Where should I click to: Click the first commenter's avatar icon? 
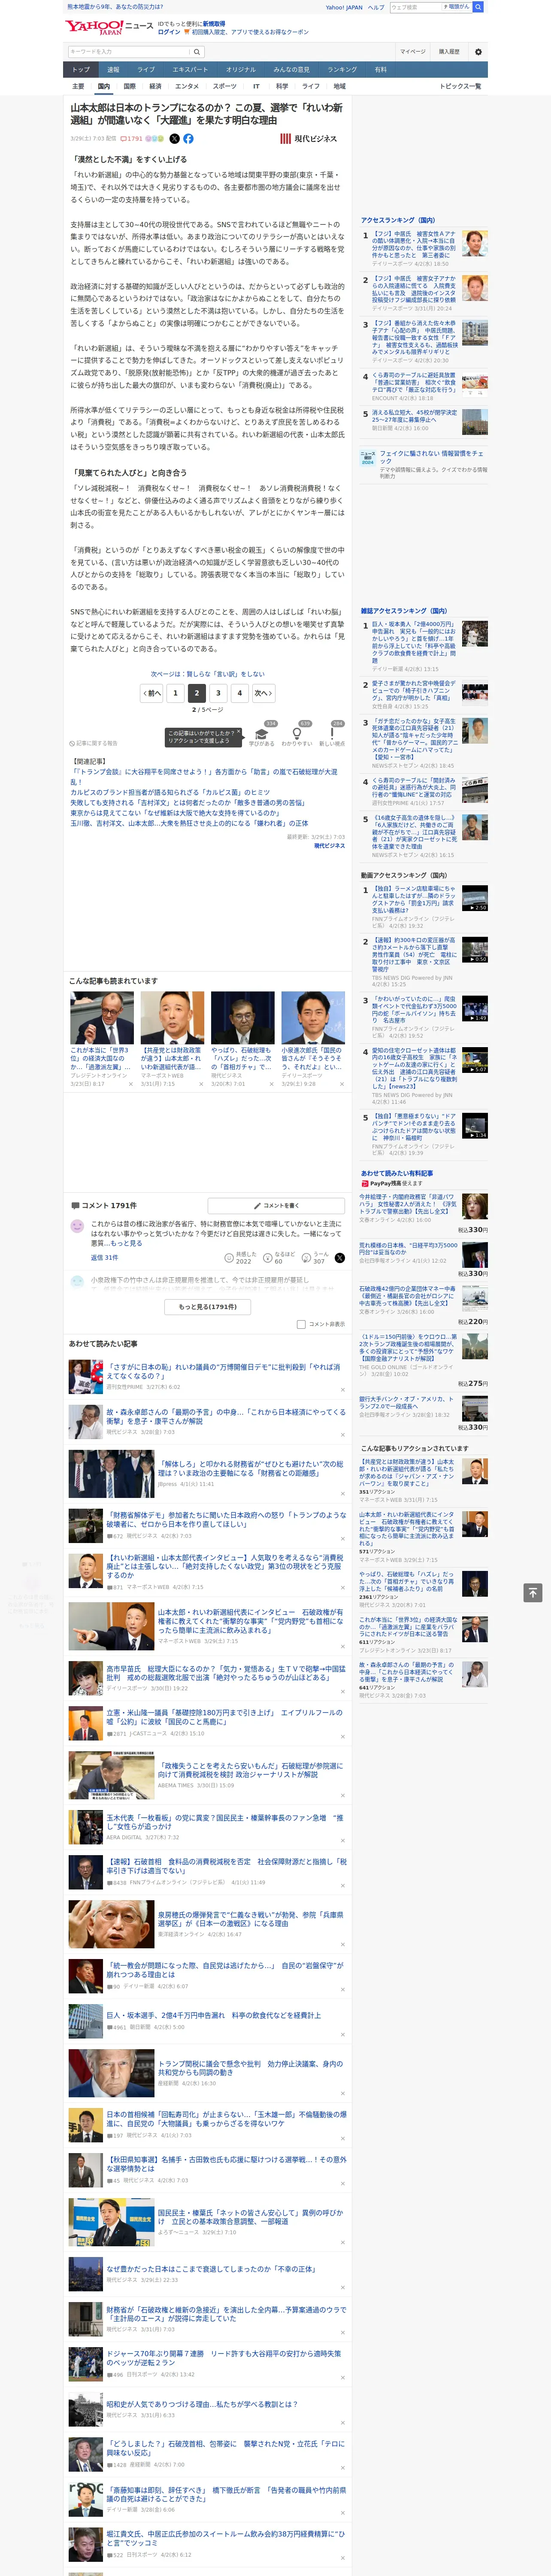pos(77,1226)
